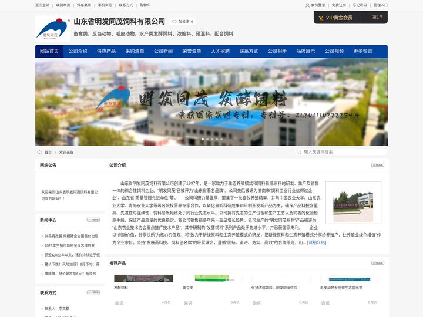Click the VIP gold member badge icon

321,18
